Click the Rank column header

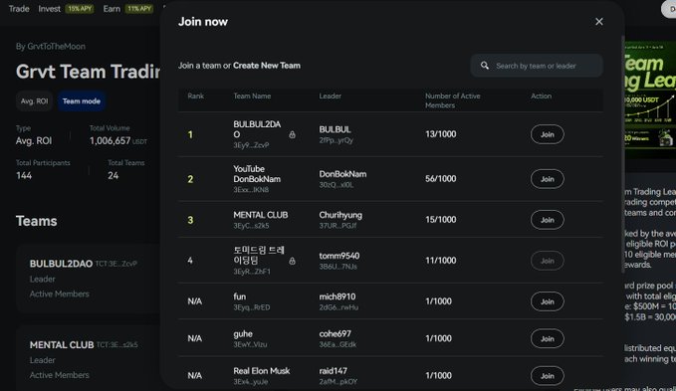[196, 97]
